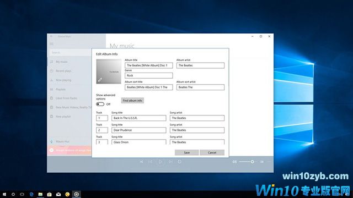353x198 pixels.
Task: Skip to the next track
Action: point(170,162)
